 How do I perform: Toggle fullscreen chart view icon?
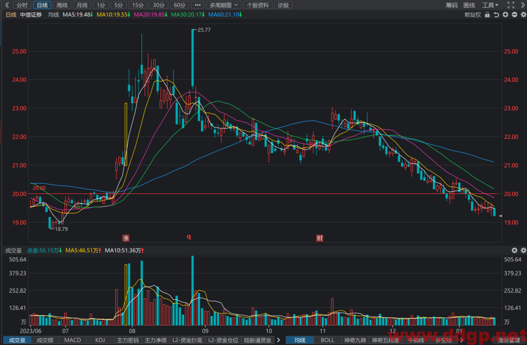511,5
